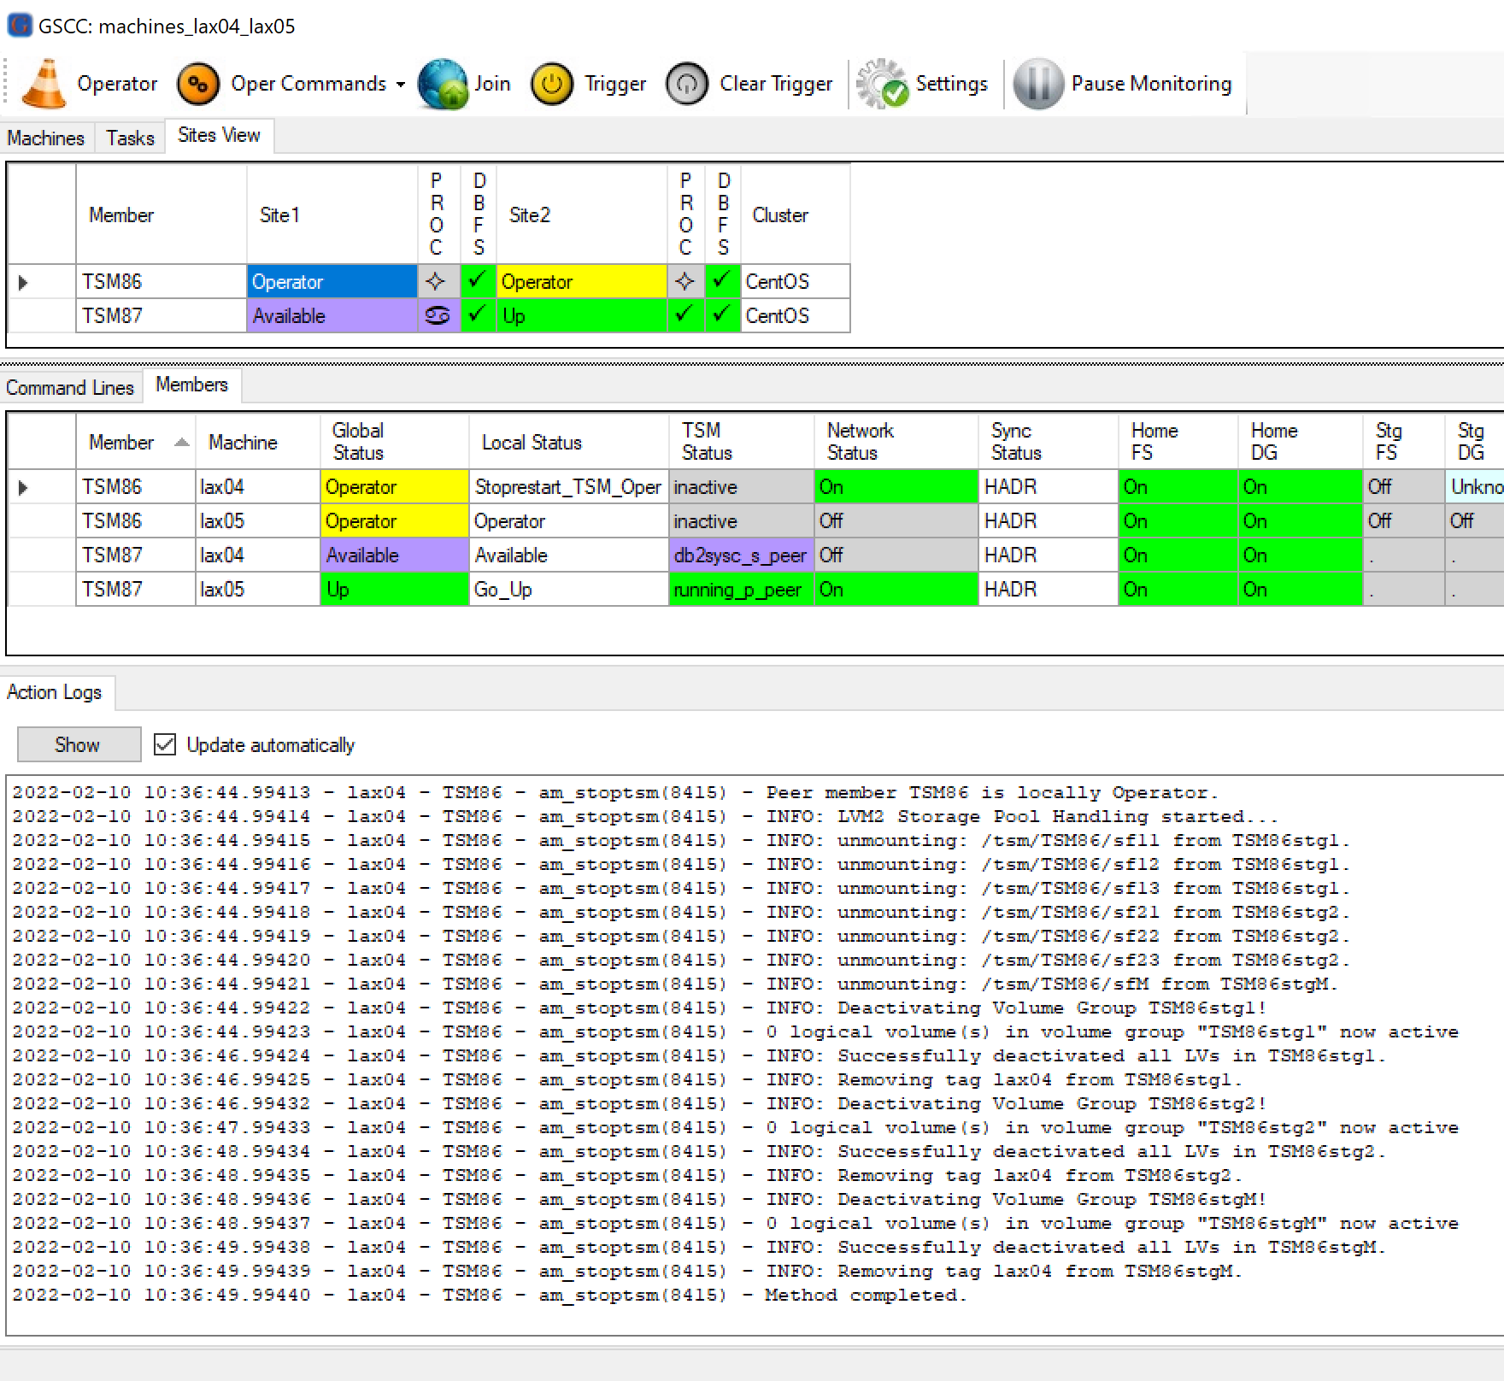Click the purple Available Site1 cell
Screen dimensions: 1504x1381
point(332,315)
